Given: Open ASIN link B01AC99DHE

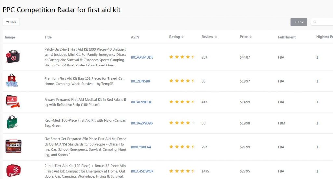Looking at the screenshot, I should pyautogui.click(x=141, y=102).
